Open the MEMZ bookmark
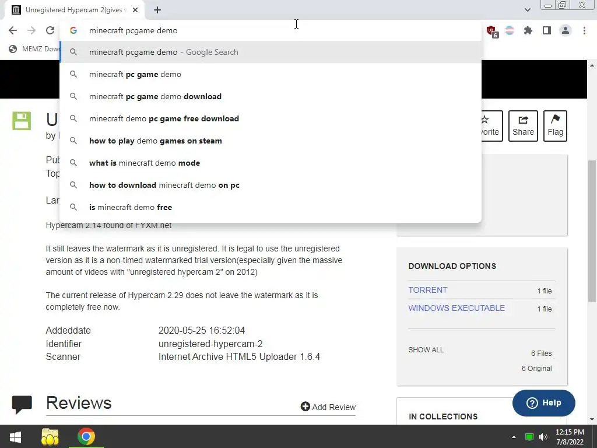 35,49
